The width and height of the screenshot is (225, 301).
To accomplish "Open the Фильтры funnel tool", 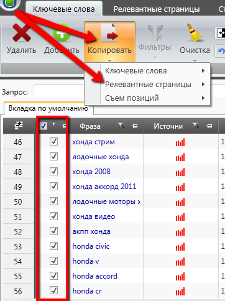I will pyautogui.click(x=155, y=33).
